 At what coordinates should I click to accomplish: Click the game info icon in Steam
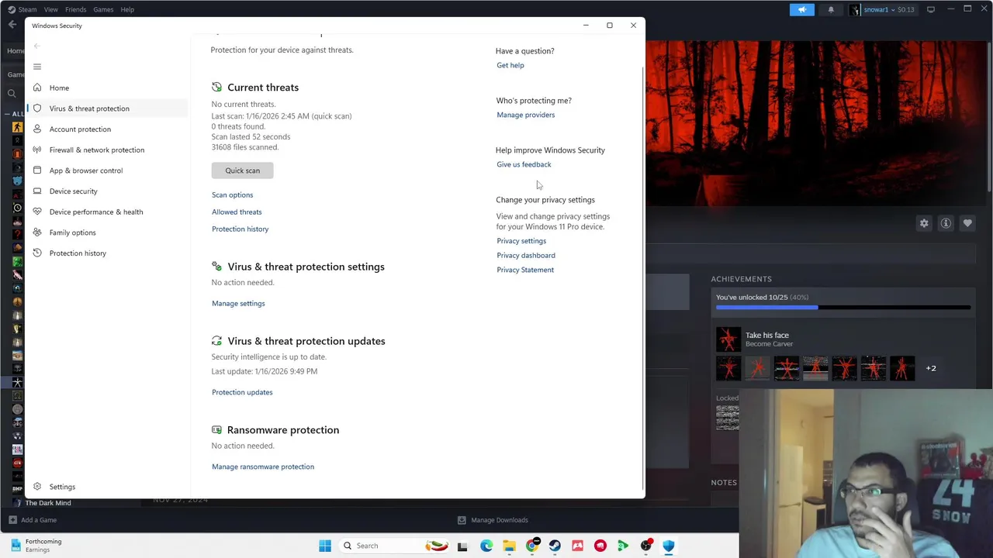point(946,223)
